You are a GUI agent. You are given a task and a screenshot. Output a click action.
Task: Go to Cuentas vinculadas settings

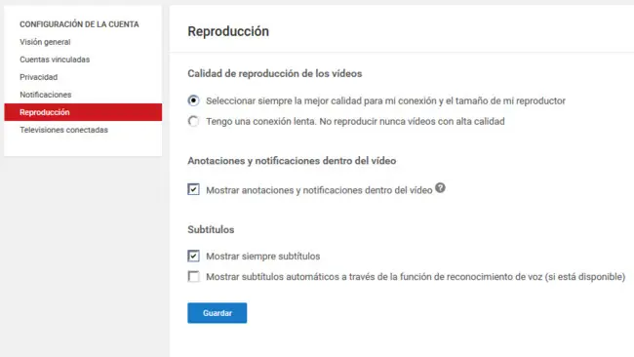coord(55,59)
